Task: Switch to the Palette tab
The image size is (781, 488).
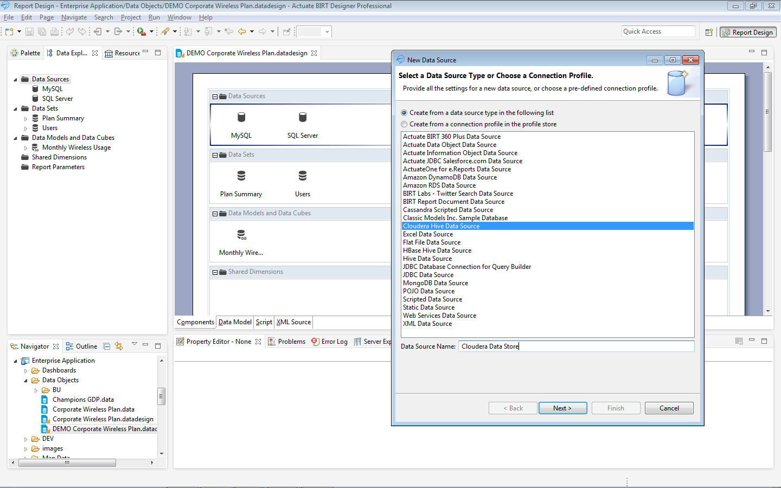Action: (x=25, y=53)
